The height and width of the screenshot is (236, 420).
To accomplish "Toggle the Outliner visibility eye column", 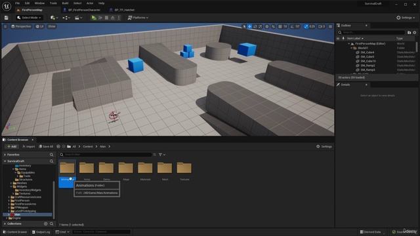I will click(338, 39).
